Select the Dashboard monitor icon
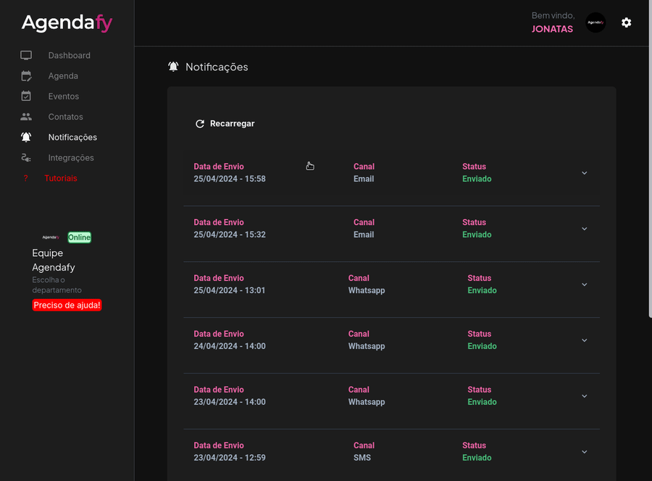 (26, 54)
